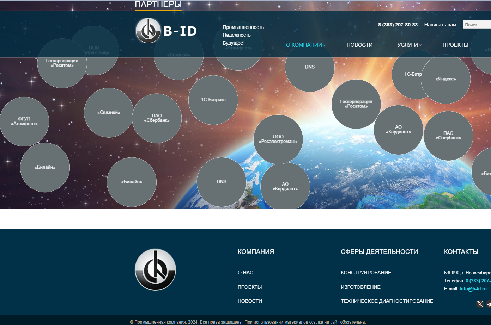Open ТЕХНИЧЕСКОЕ ДИАГНОСТИРОВАНИЕ footer link
Screen dimensions: 491x325
[x=387, y=301]
